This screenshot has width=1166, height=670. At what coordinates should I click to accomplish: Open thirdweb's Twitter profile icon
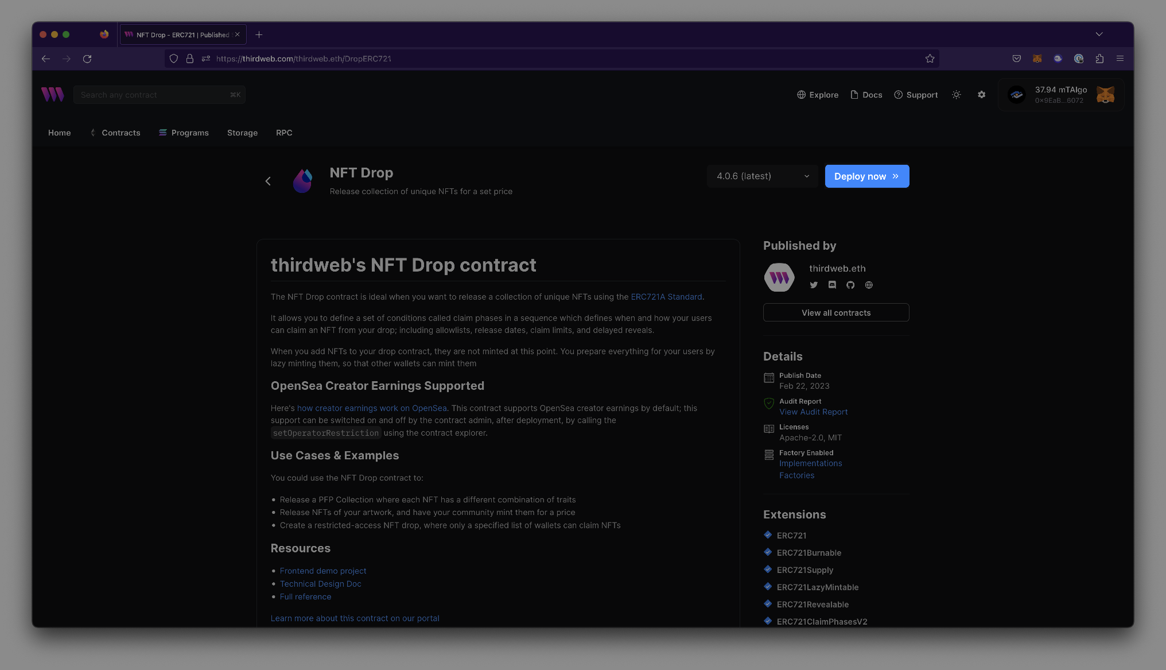click(814, 285)
